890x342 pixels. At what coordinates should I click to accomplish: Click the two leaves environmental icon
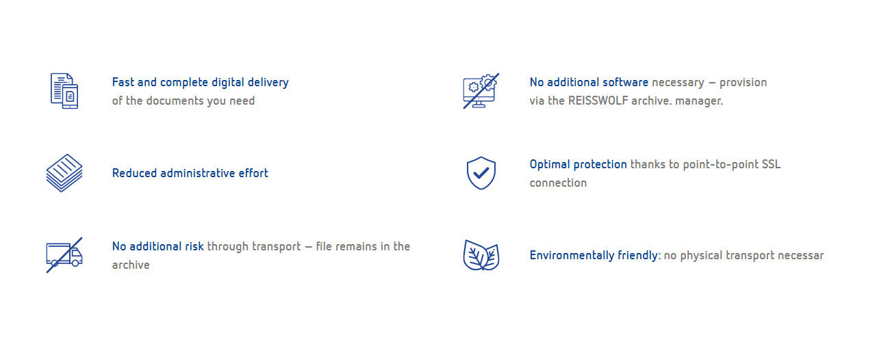pyautogui.click(x=481, y=255)
